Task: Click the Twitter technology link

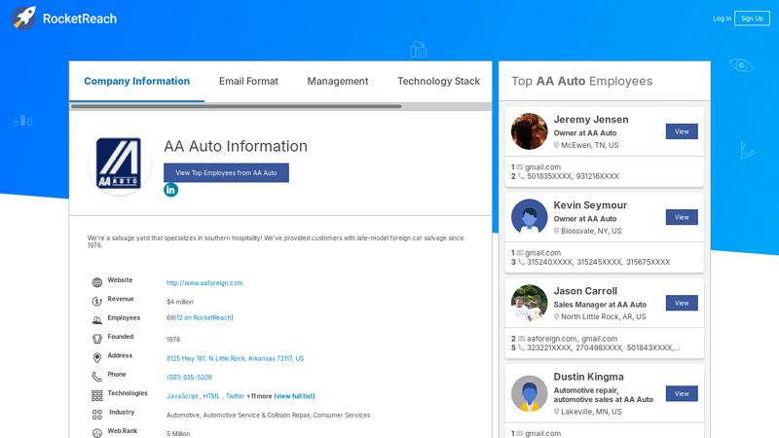Action: [235, 396]
